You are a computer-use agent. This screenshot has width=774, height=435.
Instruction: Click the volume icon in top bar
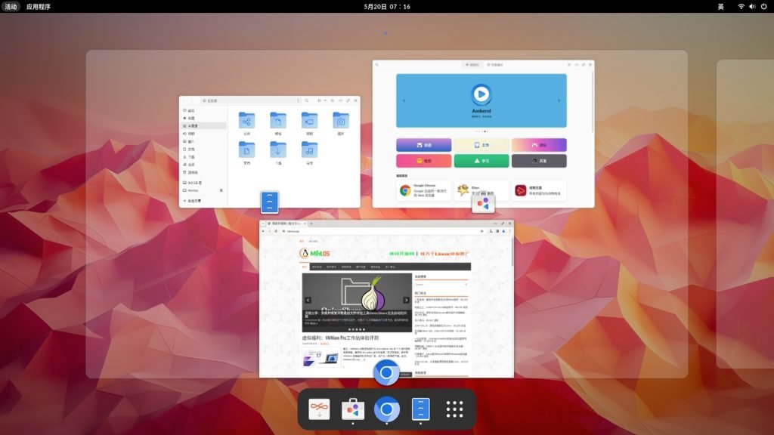coord(752,6)
